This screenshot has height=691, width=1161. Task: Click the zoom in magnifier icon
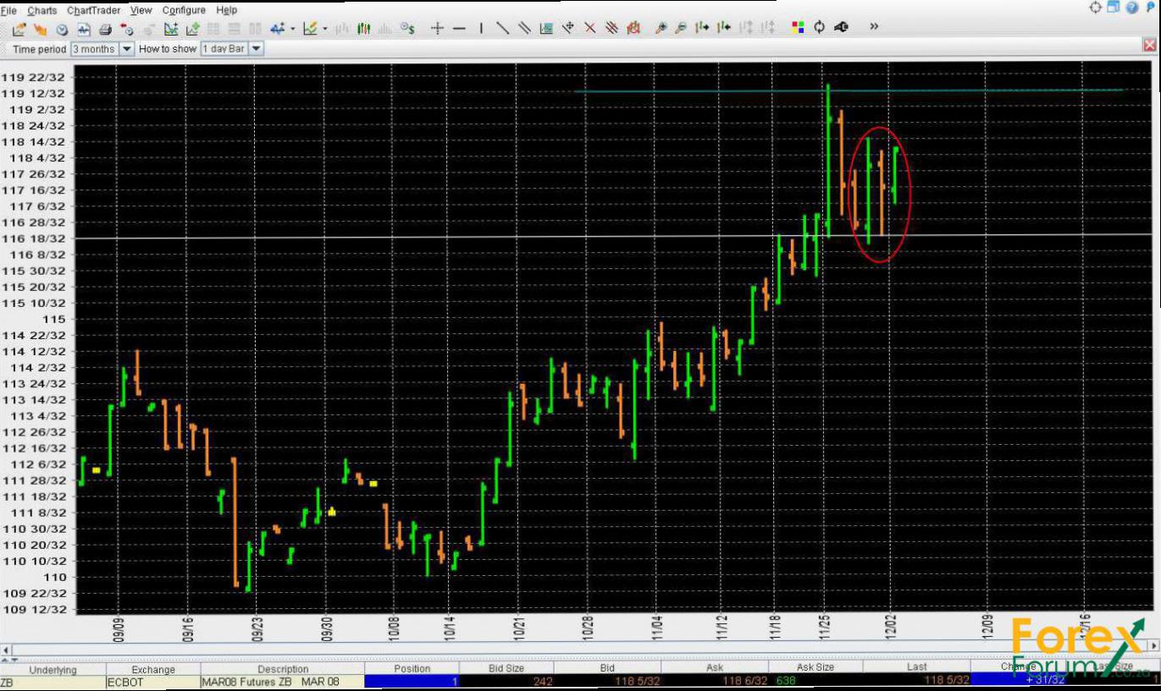[661, 29]
